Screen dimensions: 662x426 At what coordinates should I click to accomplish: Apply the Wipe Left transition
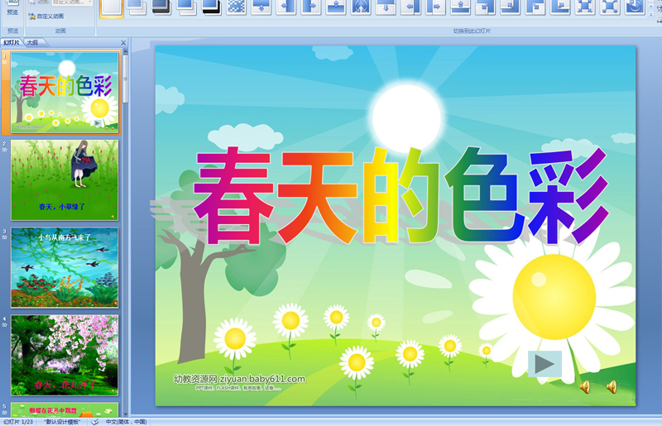tap(286, 7)
